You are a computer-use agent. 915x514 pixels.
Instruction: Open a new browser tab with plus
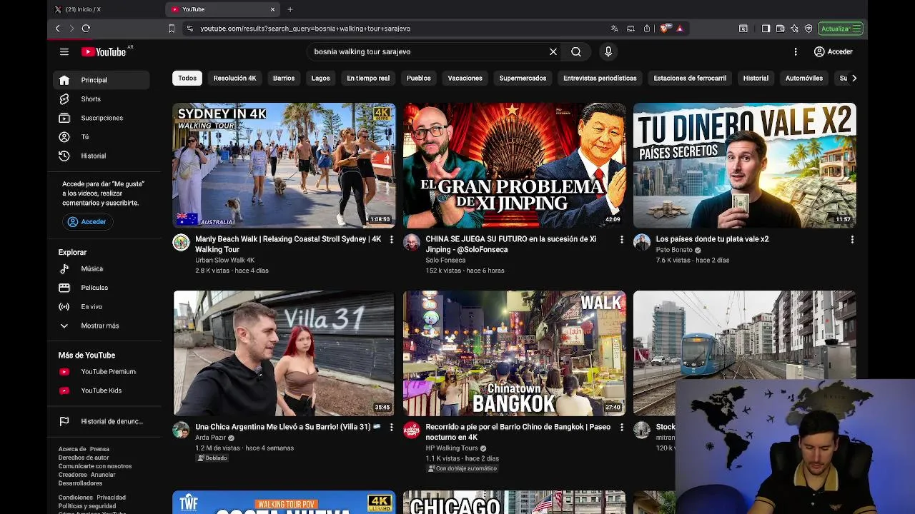(290, 9)
